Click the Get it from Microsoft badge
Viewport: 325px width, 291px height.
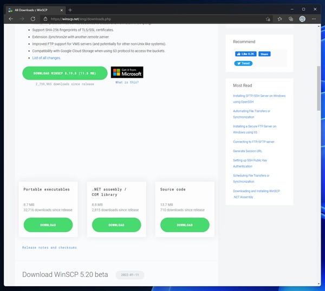tap(127, 72)
